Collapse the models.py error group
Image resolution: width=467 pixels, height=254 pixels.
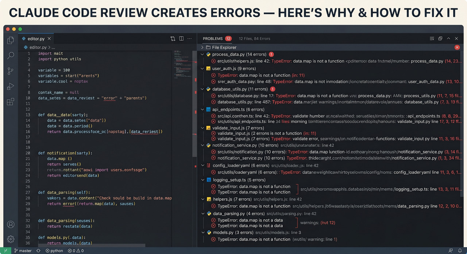[202, 233]
